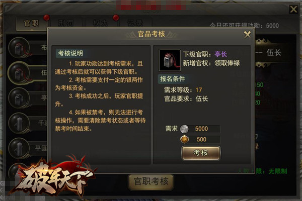The image size is (302, 201).
Task: Click the 亭长 seal thumbnail in the dialog
Action: coord(170,60)
